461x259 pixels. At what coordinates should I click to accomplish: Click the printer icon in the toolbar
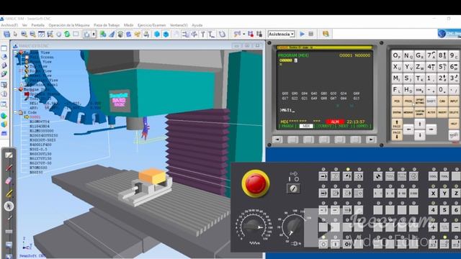coord(146,34)
